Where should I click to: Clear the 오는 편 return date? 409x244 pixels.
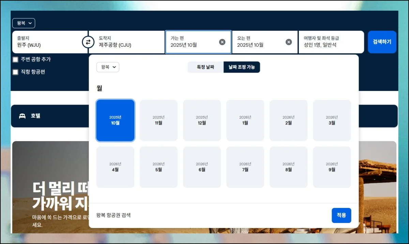click(x=289, y=42)
